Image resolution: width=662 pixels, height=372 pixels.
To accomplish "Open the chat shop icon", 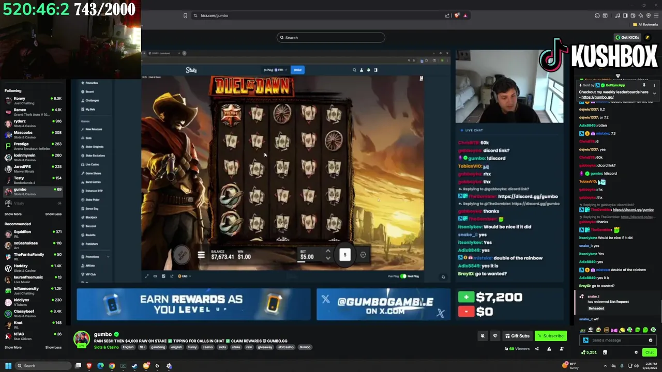I will pyautogui.click(x=605, y=352).
